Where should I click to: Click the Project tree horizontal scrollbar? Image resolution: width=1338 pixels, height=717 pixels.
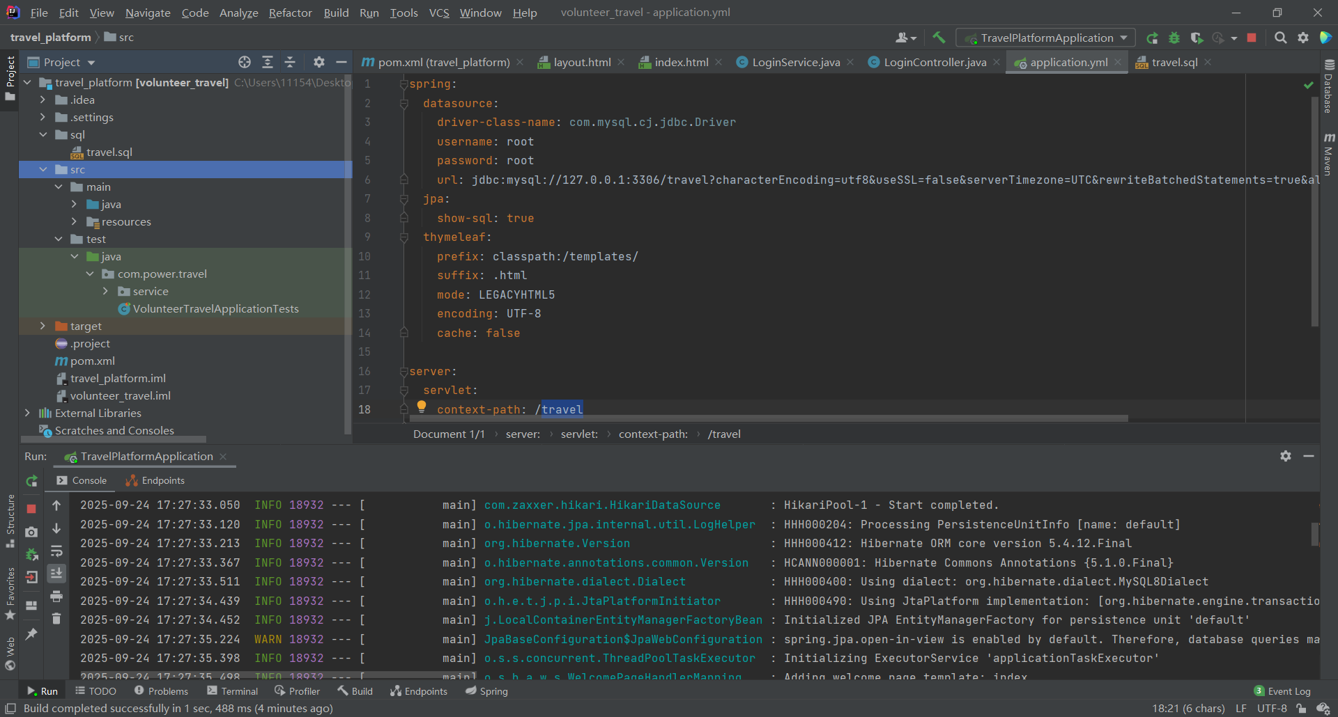(114, 439)
